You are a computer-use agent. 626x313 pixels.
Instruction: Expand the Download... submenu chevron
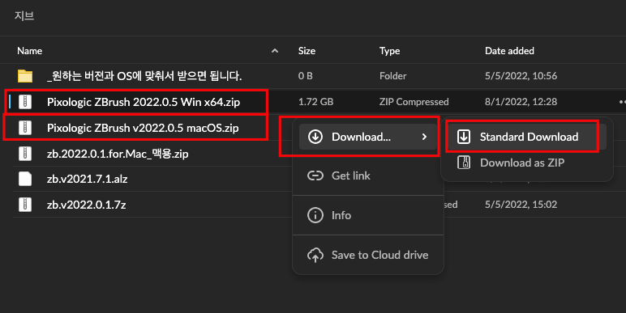(x=424, y=137)
